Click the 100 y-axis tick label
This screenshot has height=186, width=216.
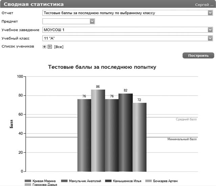tap(20, 77)
